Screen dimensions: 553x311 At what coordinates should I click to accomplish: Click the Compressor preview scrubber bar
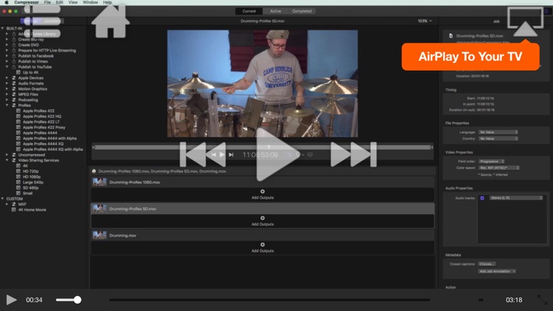[262, 147]
